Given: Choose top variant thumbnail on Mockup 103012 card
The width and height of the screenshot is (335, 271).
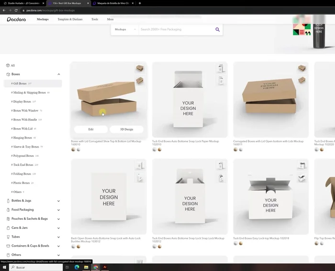Looking at the screenshot, I should (x=140, y=165).
